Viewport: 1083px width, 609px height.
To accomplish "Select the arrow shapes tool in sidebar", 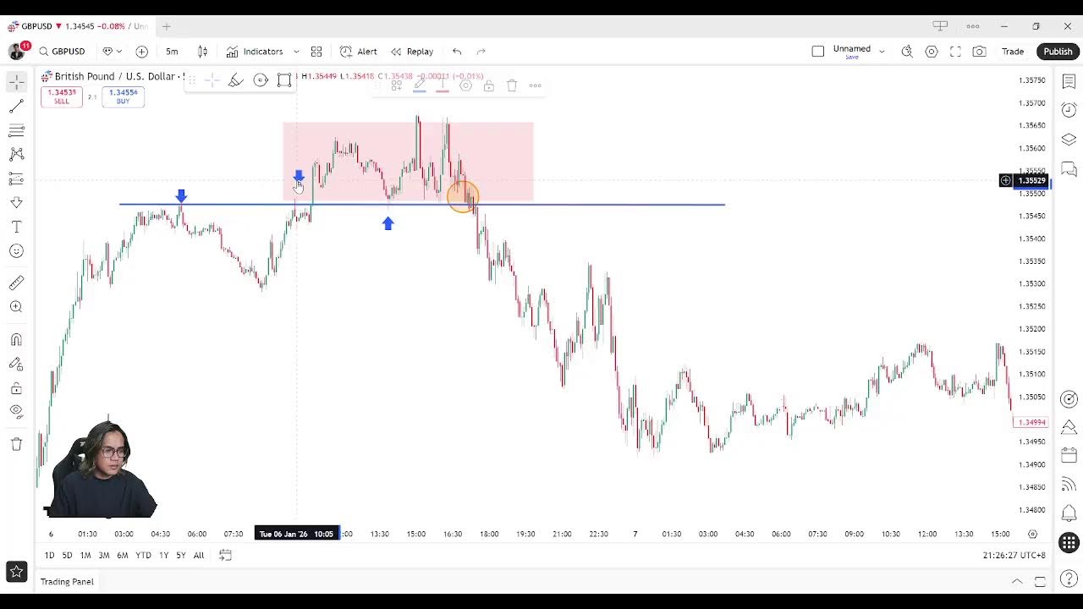I will pyautogui.click(x=16, y=203).
